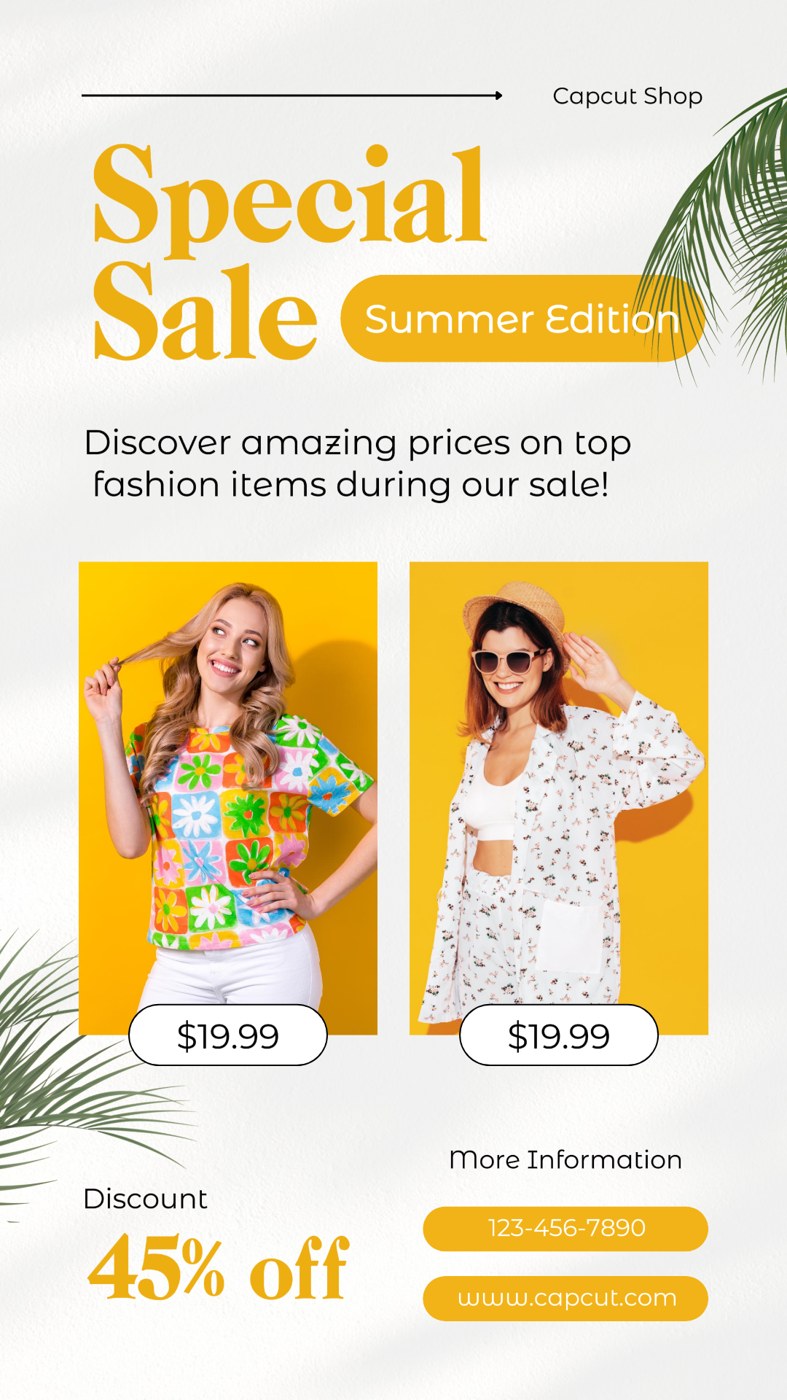
Task: Click the Discover amazing prices description text
Action: [357, 464]
